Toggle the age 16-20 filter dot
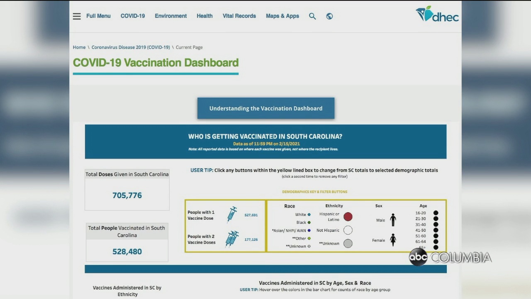 [x=436, y=213]
